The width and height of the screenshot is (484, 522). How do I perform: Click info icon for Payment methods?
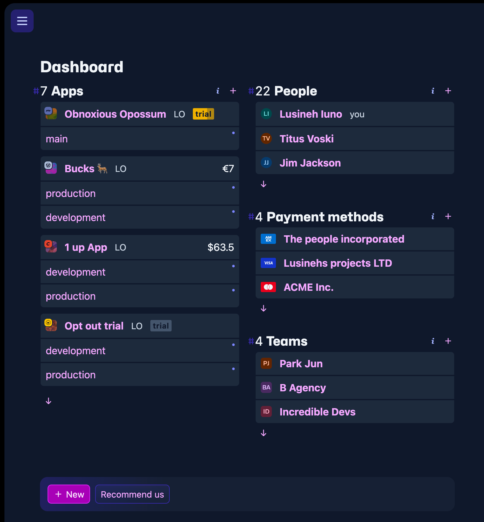[433, 217]
